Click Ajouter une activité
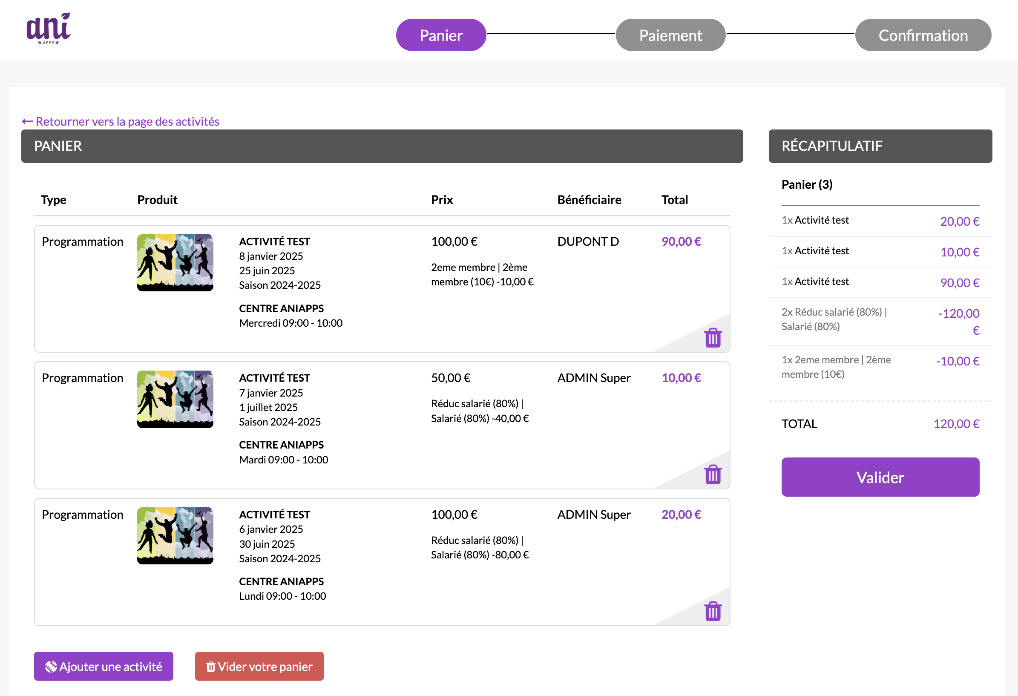Viewport: 1018px width, 696px height. pyautogui.click(x=104, y=666)
